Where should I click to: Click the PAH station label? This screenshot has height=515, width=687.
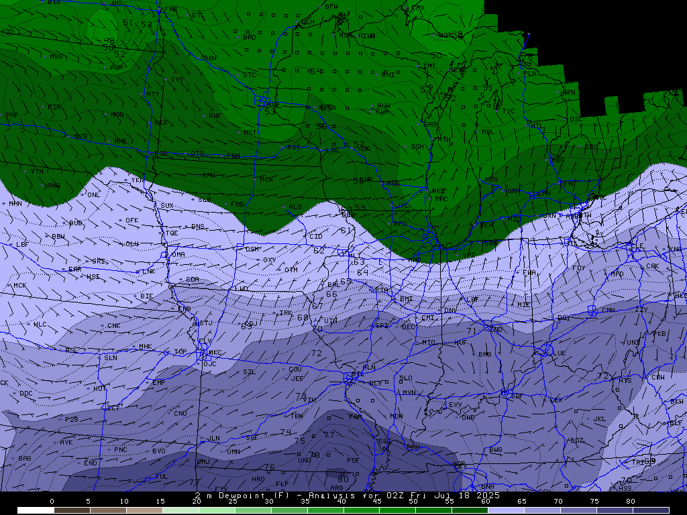(413, 447)
